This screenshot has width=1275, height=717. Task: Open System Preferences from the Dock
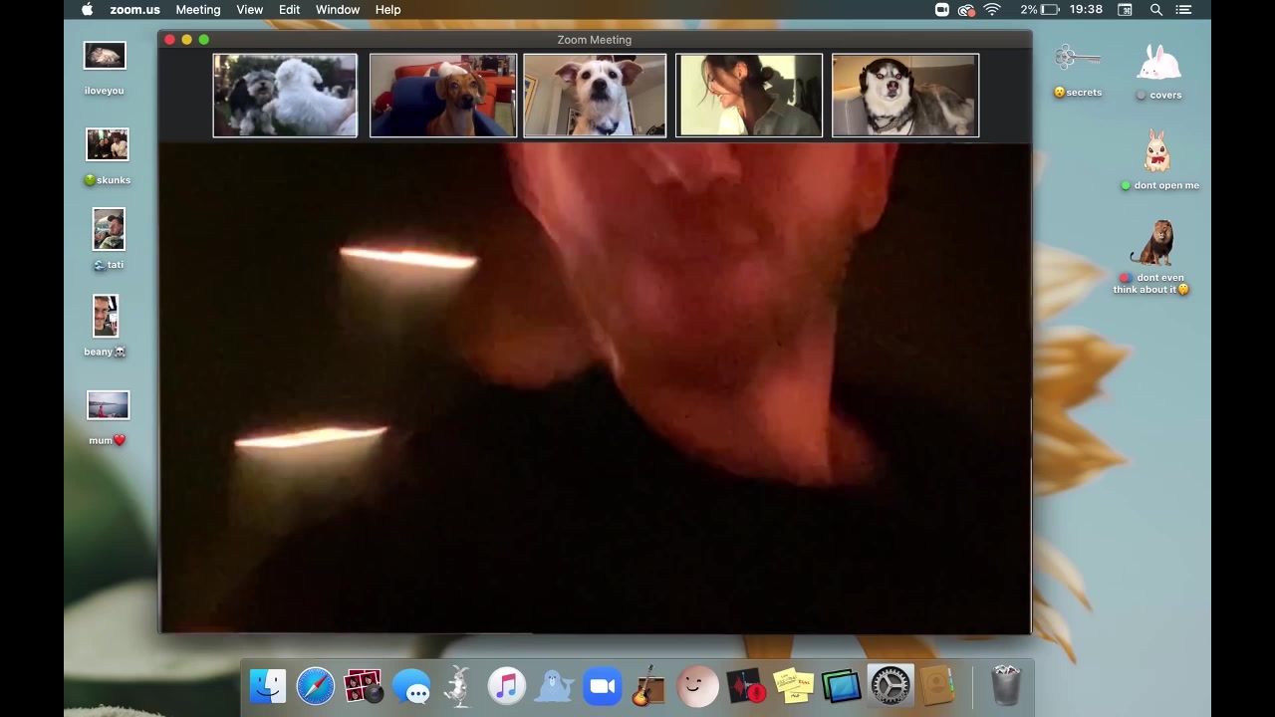click(890, 686)
